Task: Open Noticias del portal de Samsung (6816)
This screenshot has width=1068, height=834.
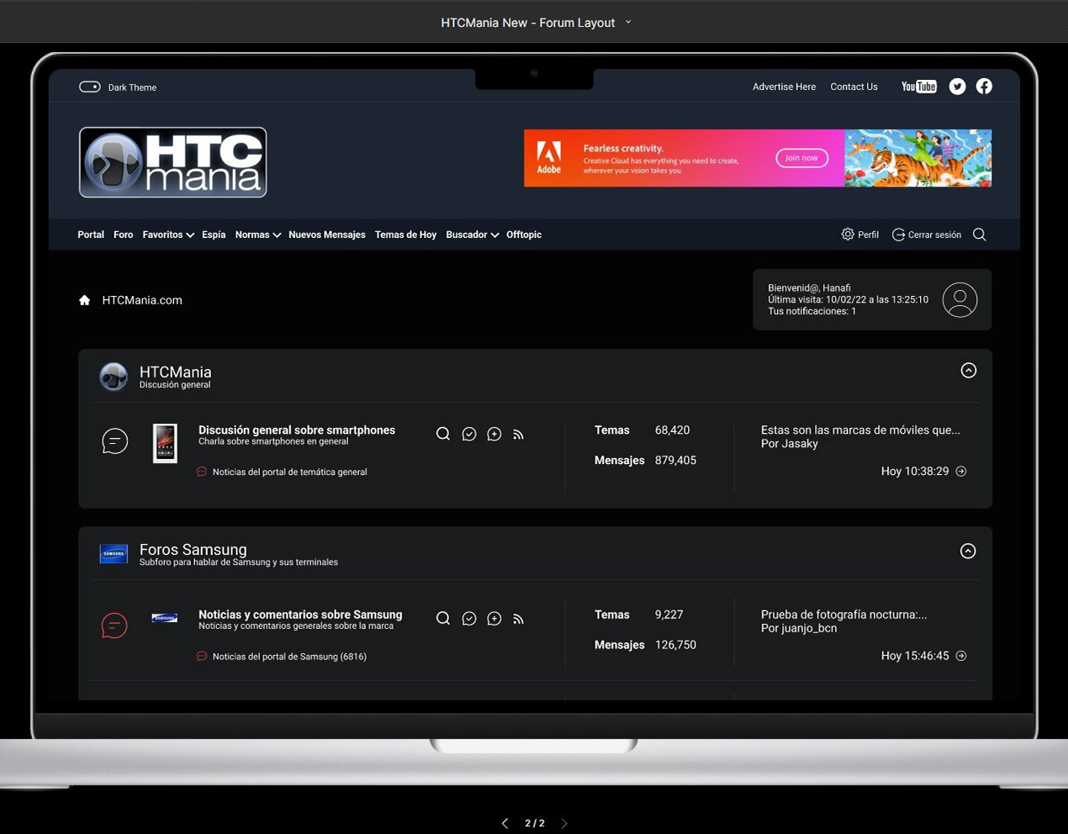Action: click(289, 657)
